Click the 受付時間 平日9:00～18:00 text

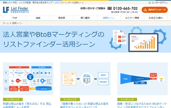[124, 12]
